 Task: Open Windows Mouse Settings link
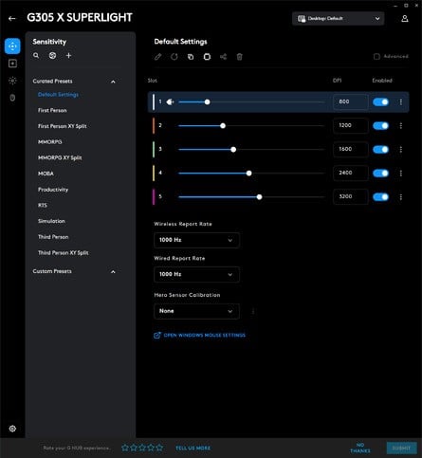click(x=199, y=335)
